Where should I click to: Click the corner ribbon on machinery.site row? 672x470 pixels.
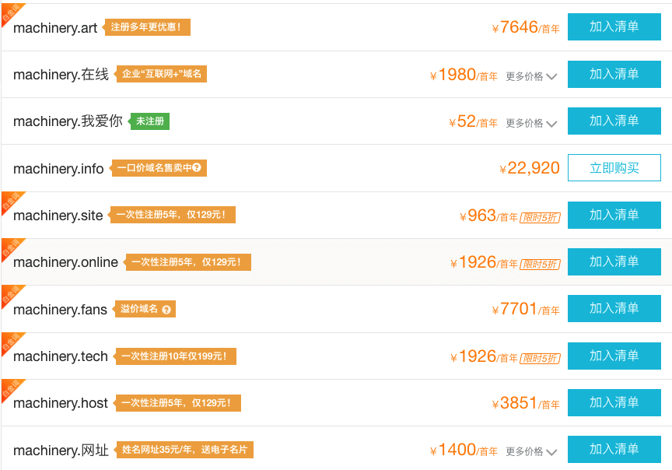click(10, 202)
